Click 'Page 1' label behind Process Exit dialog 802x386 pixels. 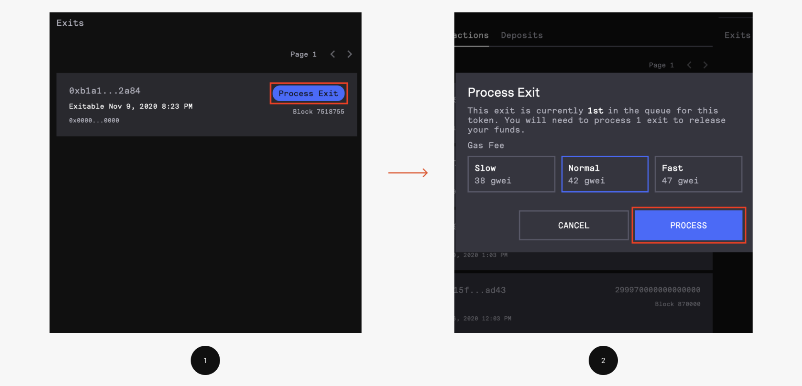(661, 65)
